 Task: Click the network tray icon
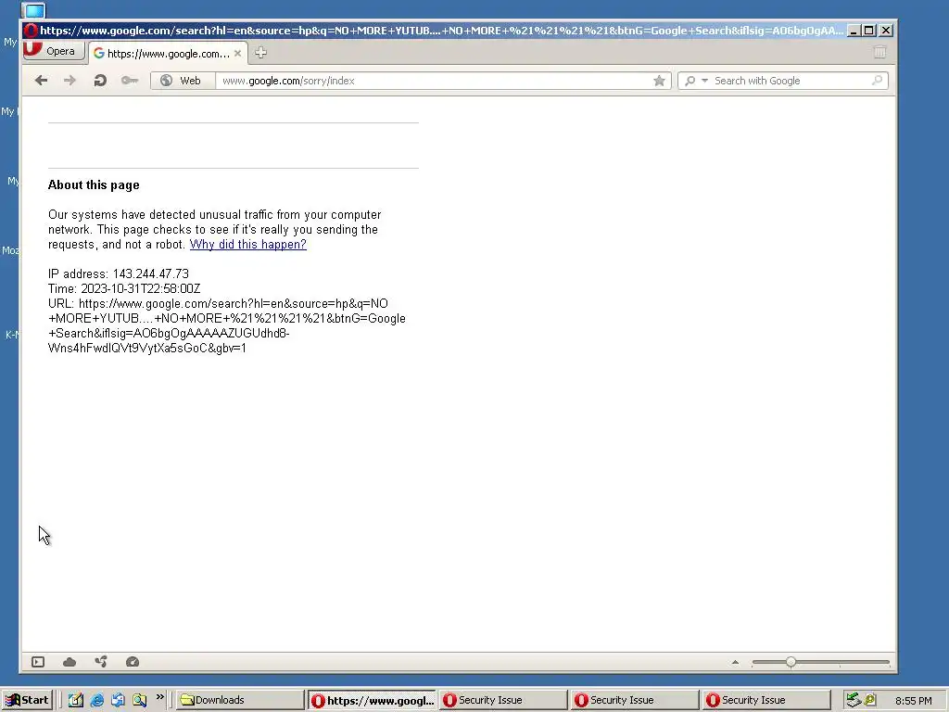854,700
